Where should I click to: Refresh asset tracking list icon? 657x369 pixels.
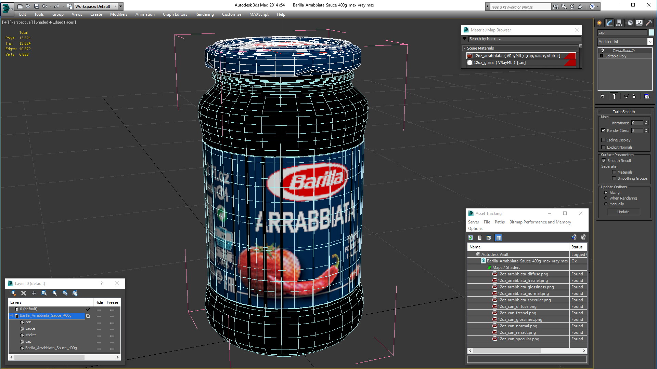(471, 238)
